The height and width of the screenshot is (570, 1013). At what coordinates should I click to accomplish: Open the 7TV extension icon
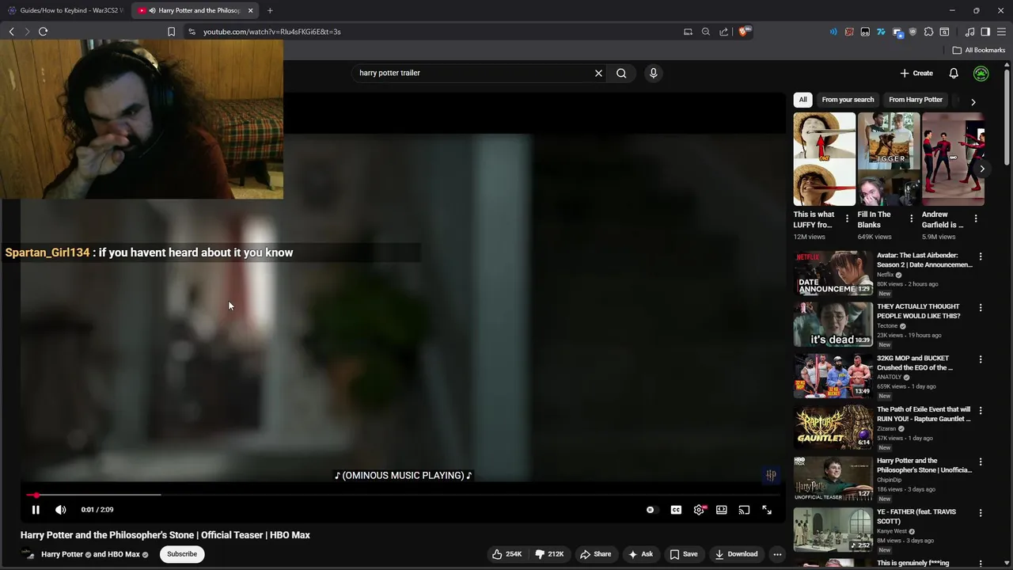click(881, 32)
